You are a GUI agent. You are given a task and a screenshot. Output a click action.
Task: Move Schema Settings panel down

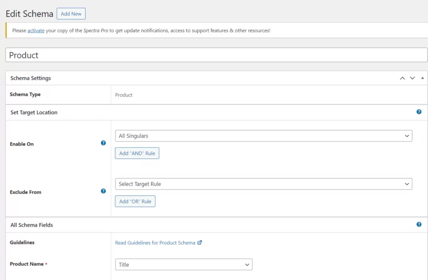412,78
